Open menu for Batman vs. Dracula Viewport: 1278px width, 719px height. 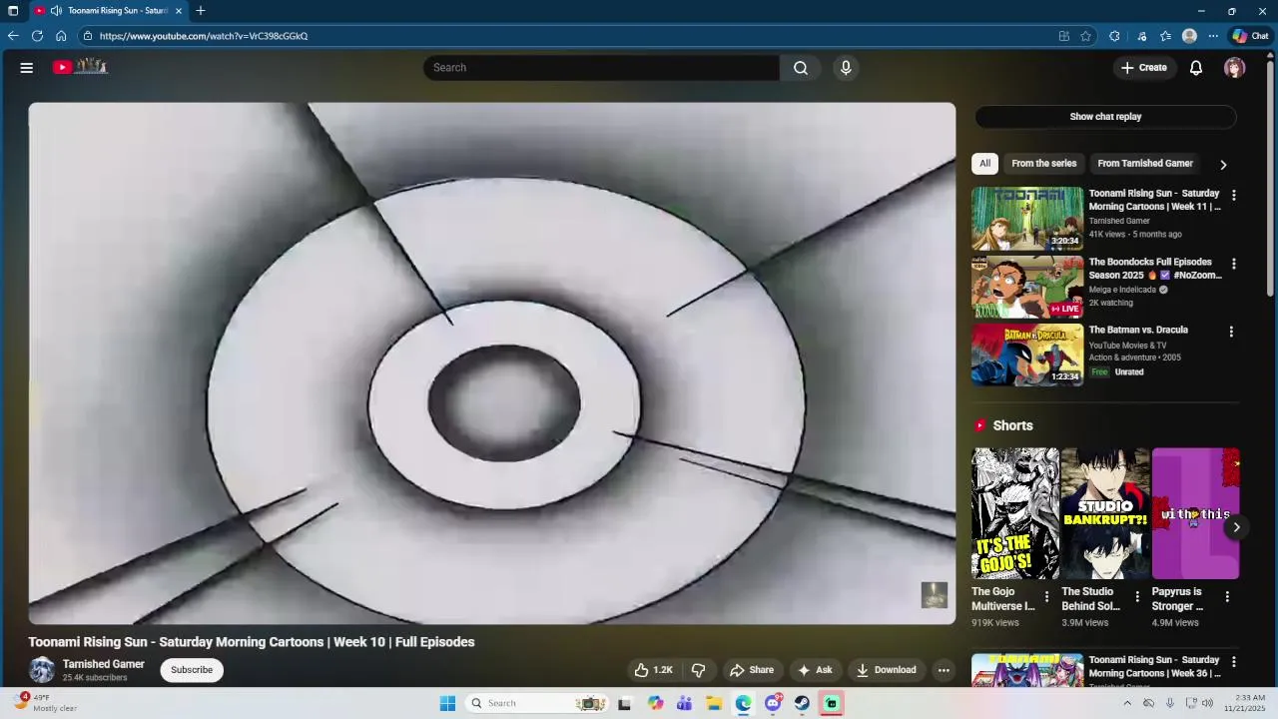(1231, 332)
